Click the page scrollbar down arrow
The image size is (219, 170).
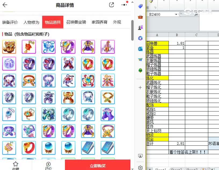click(132, 169)
